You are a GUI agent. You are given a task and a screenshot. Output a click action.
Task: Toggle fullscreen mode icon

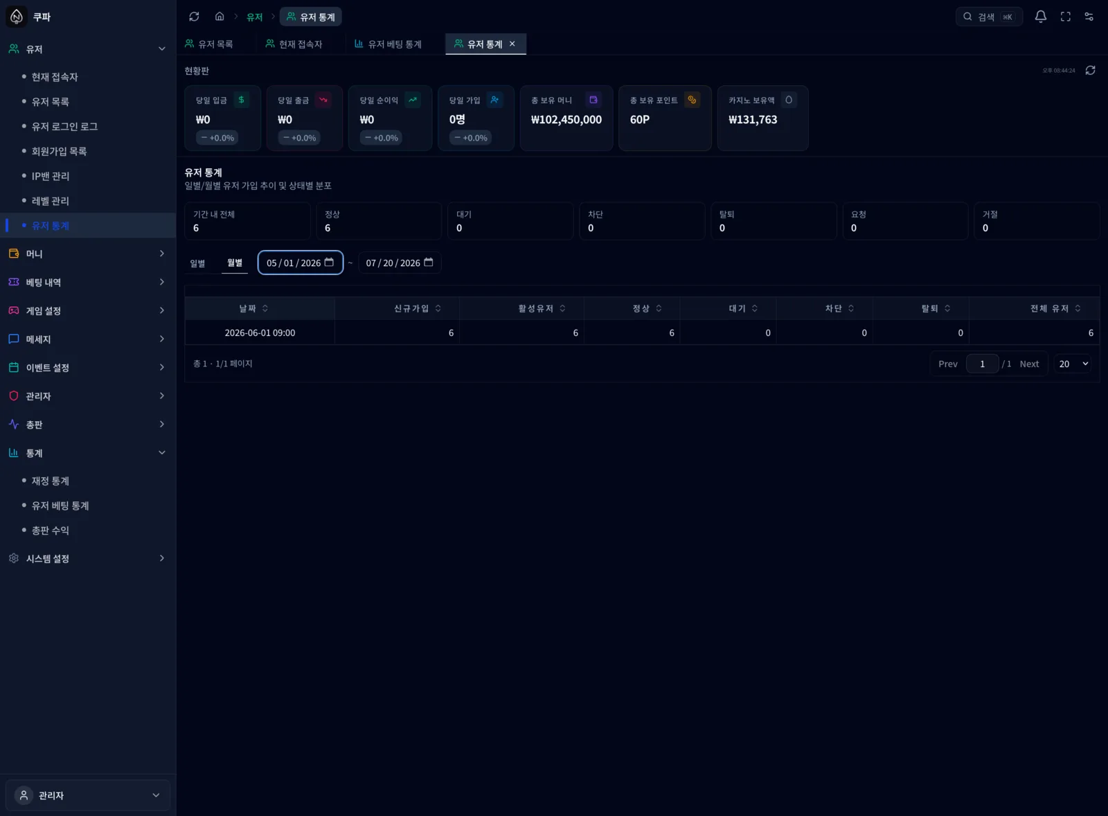(1065, 17)
